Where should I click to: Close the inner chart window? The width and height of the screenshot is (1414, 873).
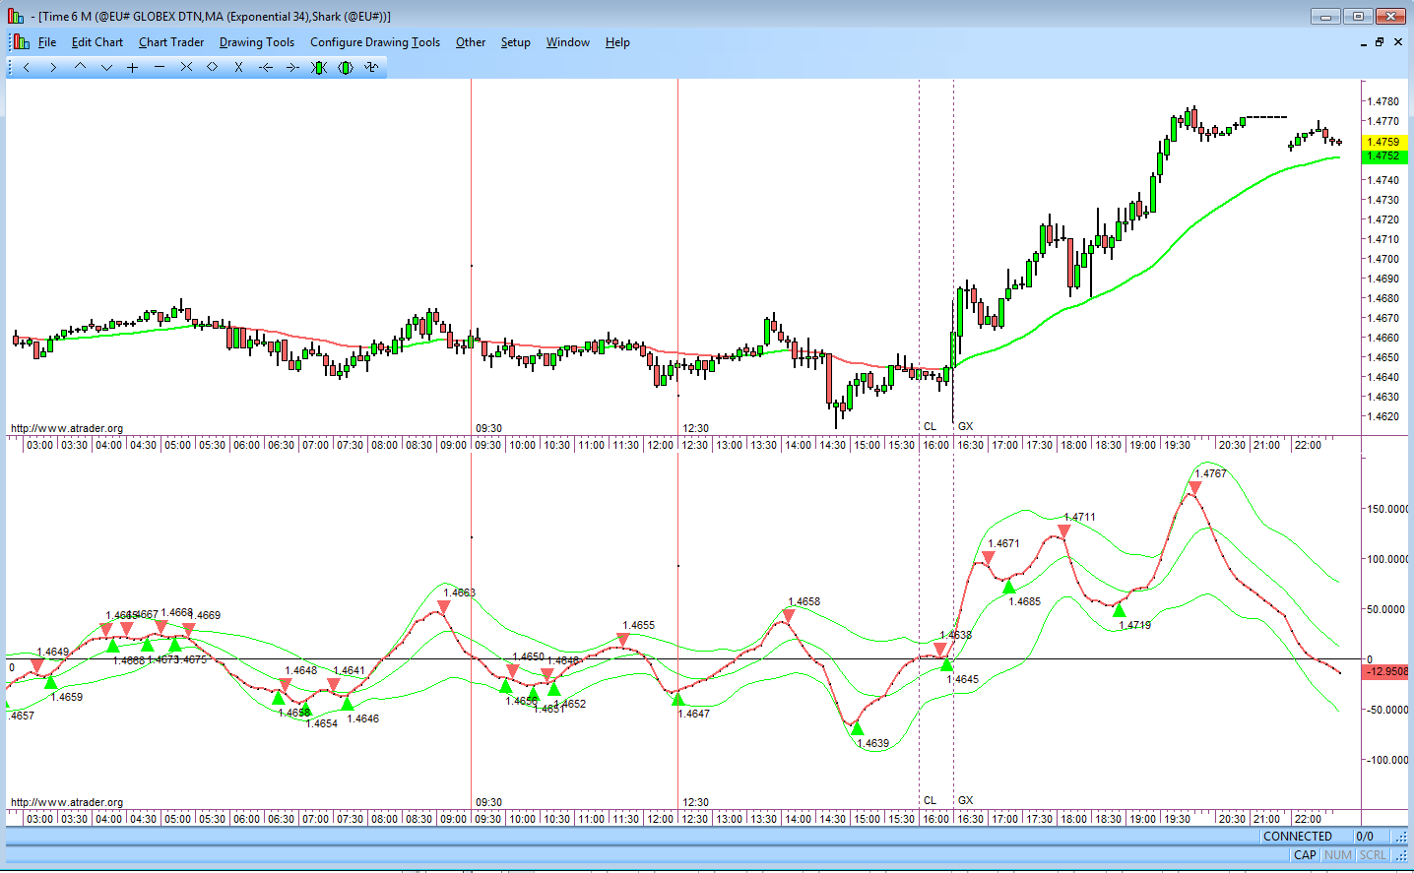tap(1397, 42)
